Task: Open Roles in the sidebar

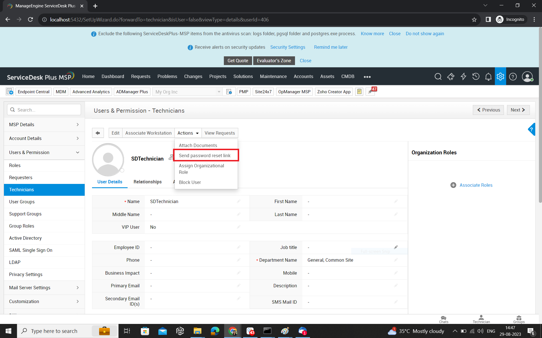Action: pyautogui.click(x=44, y=165)
